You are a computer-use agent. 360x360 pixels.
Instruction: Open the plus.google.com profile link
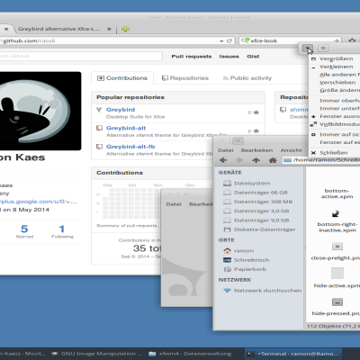click(39, 202)
